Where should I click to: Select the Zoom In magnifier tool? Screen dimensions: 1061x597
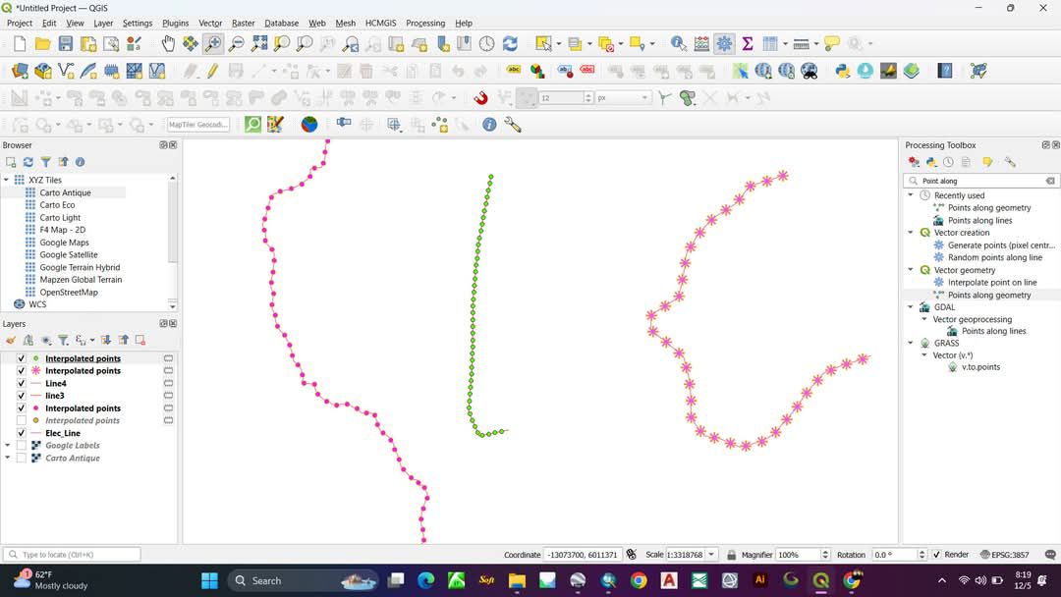(213, 44)
